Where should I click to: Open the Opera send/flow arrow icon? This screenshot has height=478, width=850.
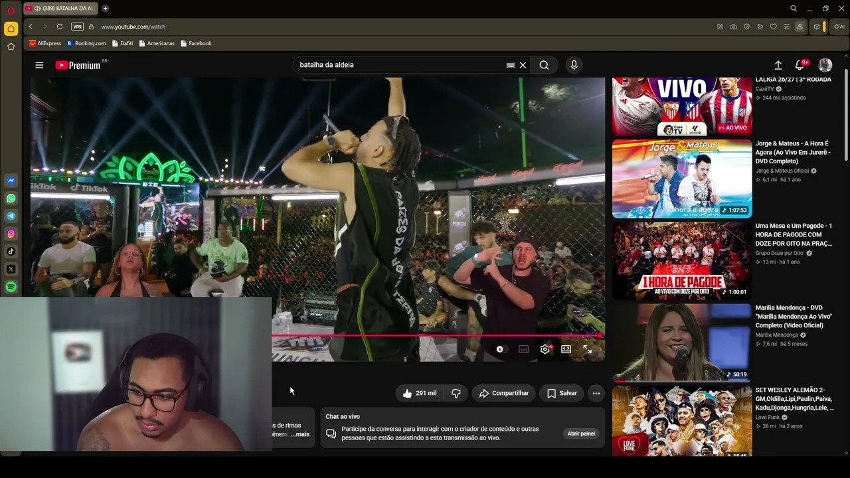(x=760, y=27)
